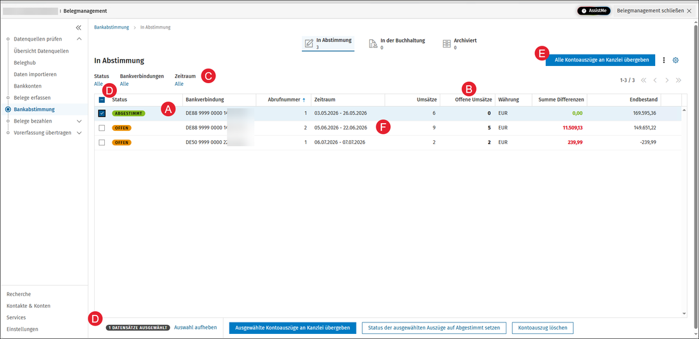
Task: Toggle the select-all header checkbox
Action: (x=102, y=100)
